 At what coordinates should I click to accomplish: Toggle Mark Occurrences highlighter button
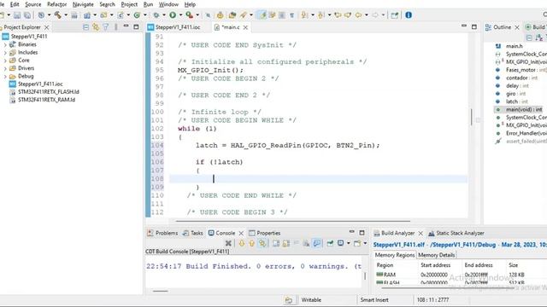click(262, 15)
